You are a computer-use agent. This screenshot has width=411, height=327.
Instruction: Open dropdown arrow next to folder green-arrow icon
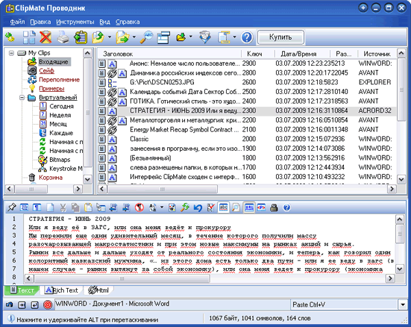point(110,37)
